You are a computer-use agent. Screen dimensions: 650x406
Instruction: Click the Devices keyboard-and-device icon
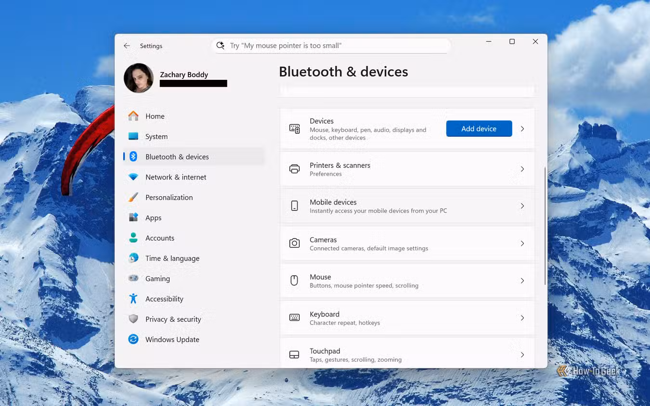(294, 129)
